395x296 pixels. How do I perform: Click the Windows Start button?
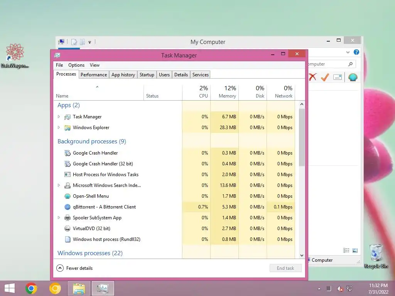(x=10, y=288)
